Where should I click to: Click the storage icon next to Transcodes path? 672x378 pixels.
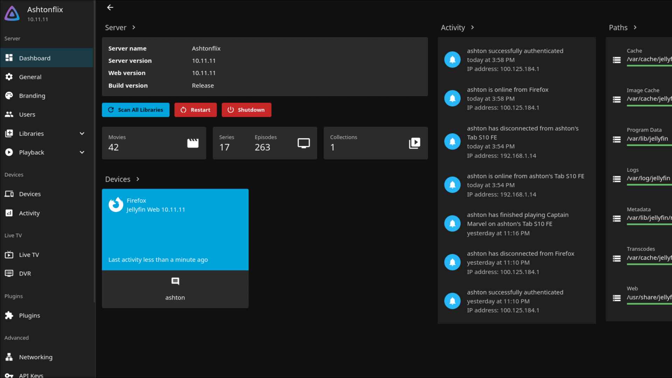[617, 258]
